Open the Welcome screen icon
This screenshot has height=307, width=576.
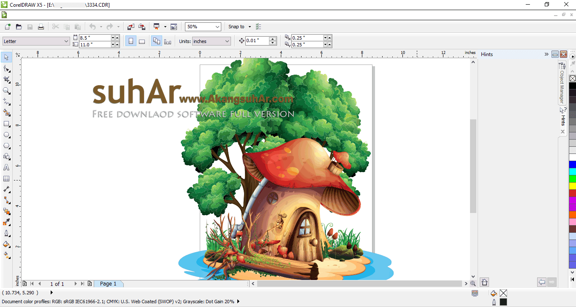coord(174,27)
